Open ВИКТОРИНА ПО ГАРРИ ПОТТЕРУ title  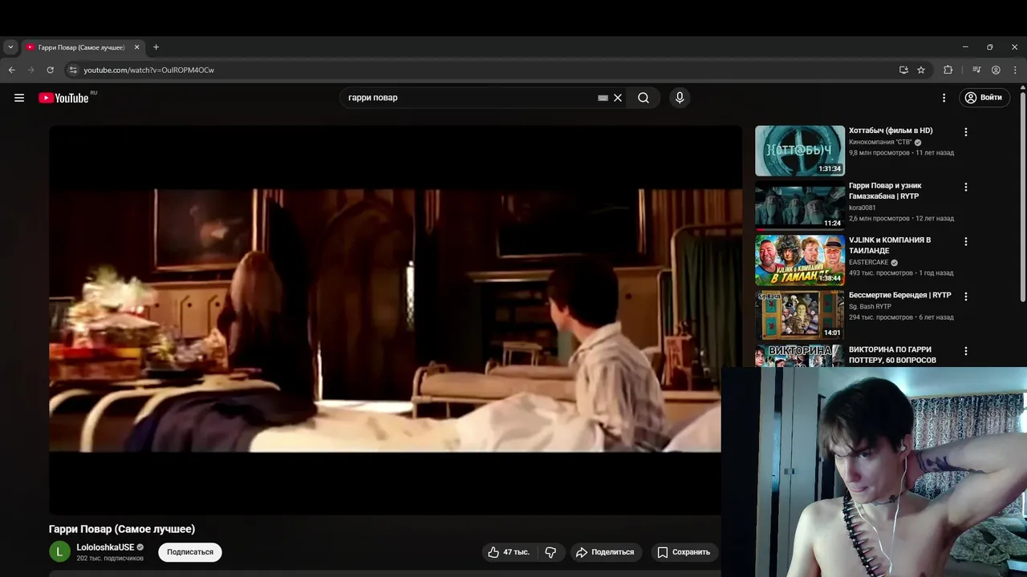tap(892, 355)
